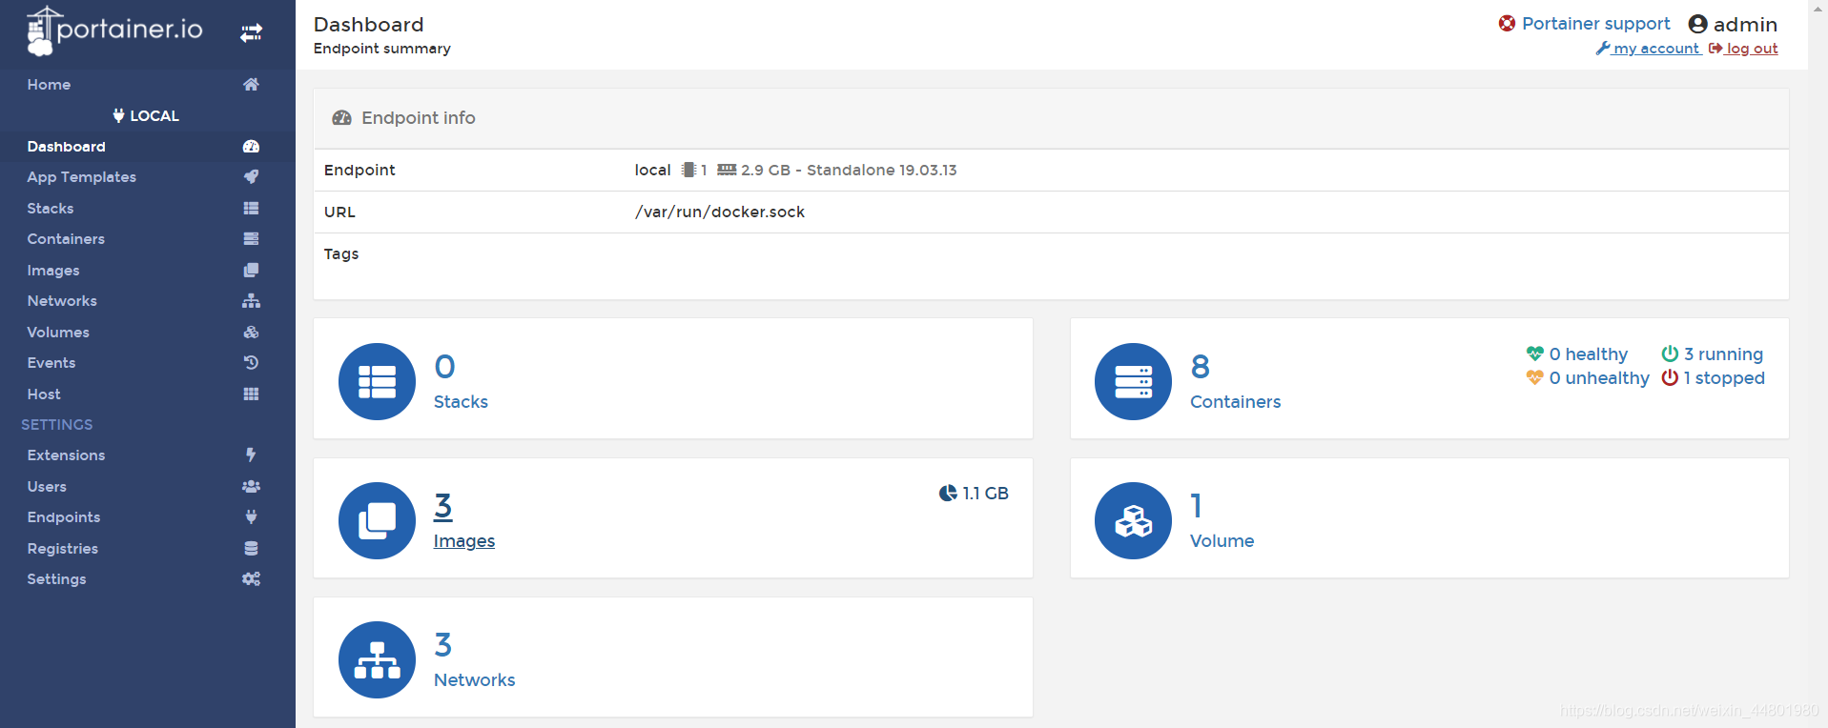Open the 0 Stacks dashboard tile
This screenshot has height=728, width=1828.
coord(673,378)
